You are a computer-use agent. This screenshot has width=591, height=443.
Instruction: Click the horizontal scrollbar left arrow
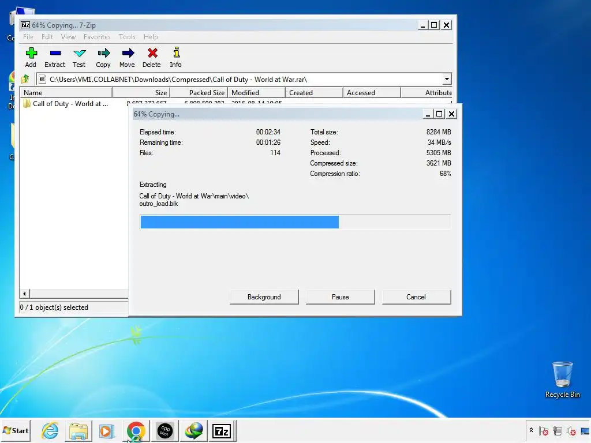[x=24, y=294]
